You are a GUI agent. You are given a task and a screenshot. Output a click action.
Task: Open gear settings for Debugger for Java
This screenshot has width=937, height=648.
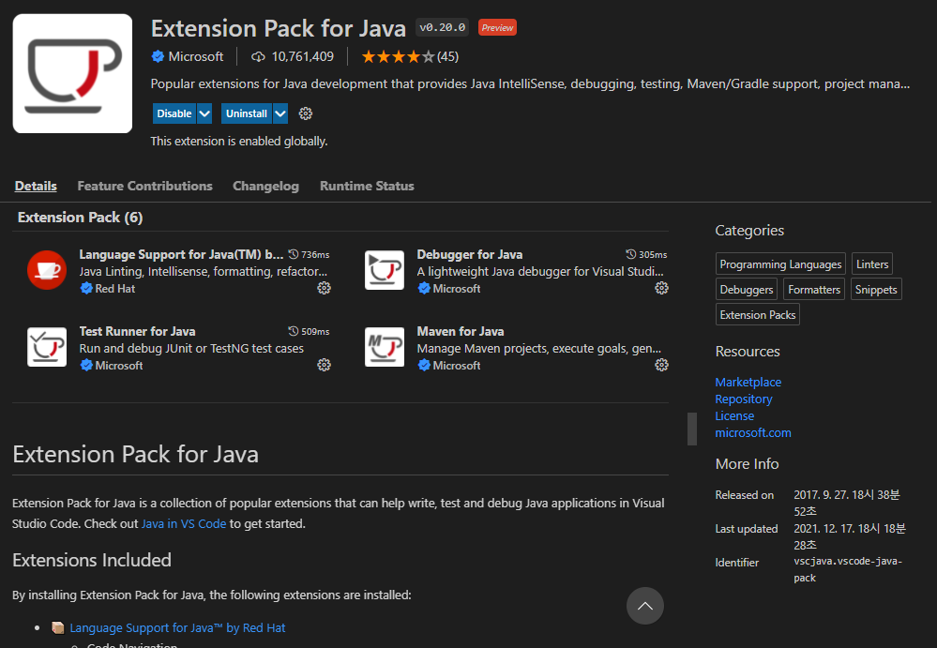(x=661, y=288)
